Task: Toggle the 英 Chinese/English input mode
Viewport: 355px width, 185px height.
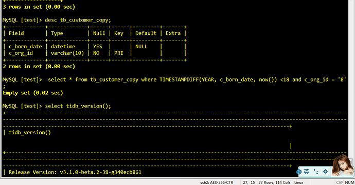Action: 306,172
